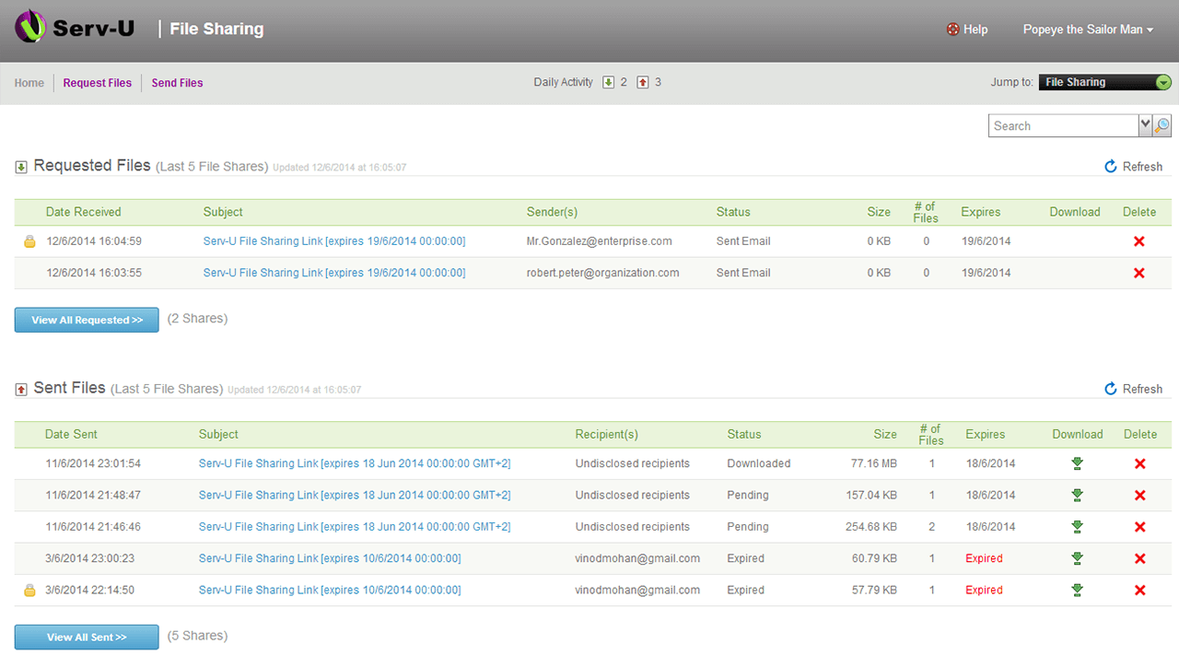Download the 157.04 KB sent share
This screenshot has width=1179, height=667.
point(1077,495)
